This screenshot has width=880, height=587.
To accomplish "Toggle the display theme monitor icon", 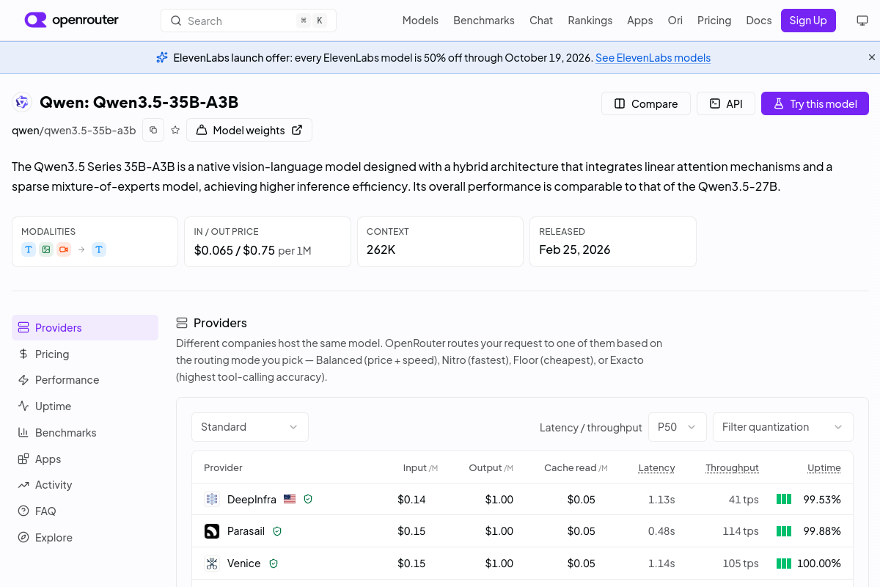I will (862, 21).
